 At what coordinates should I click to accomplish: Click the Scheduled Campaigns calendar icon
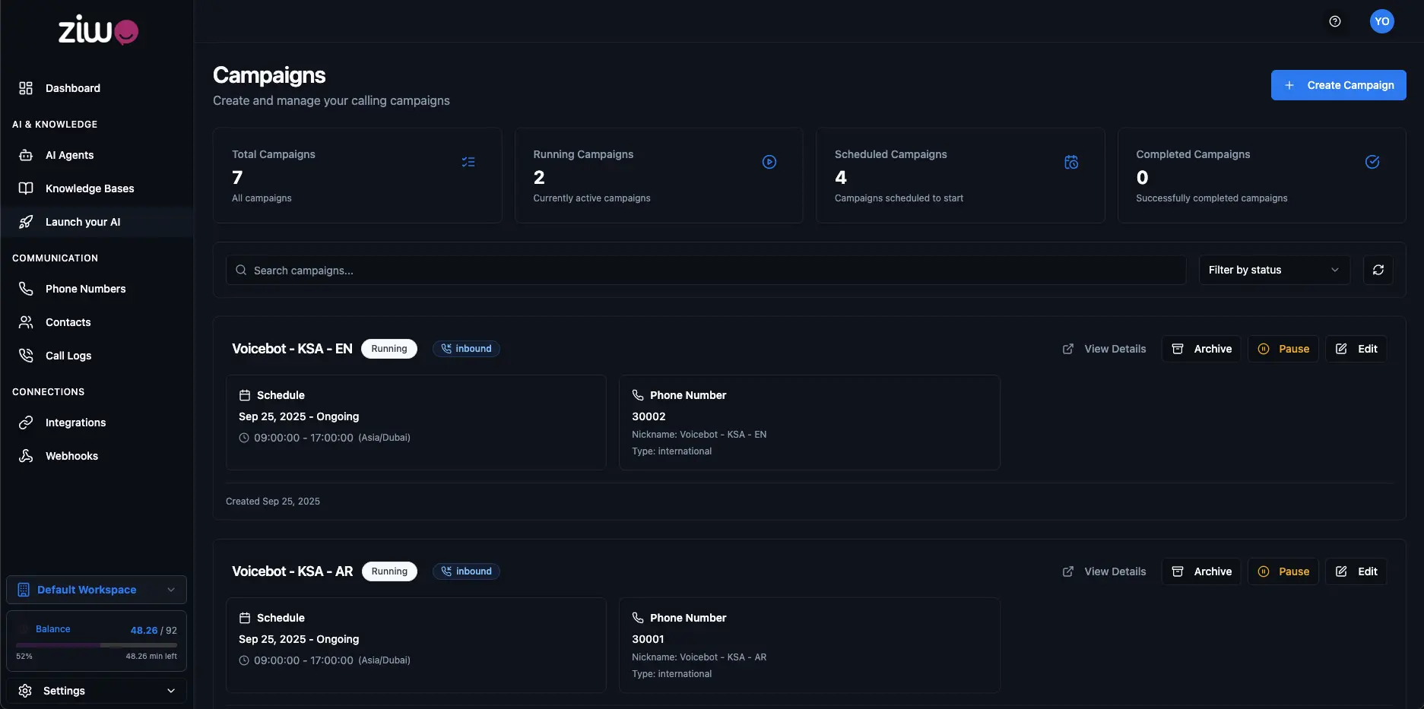coord(1070,162)
